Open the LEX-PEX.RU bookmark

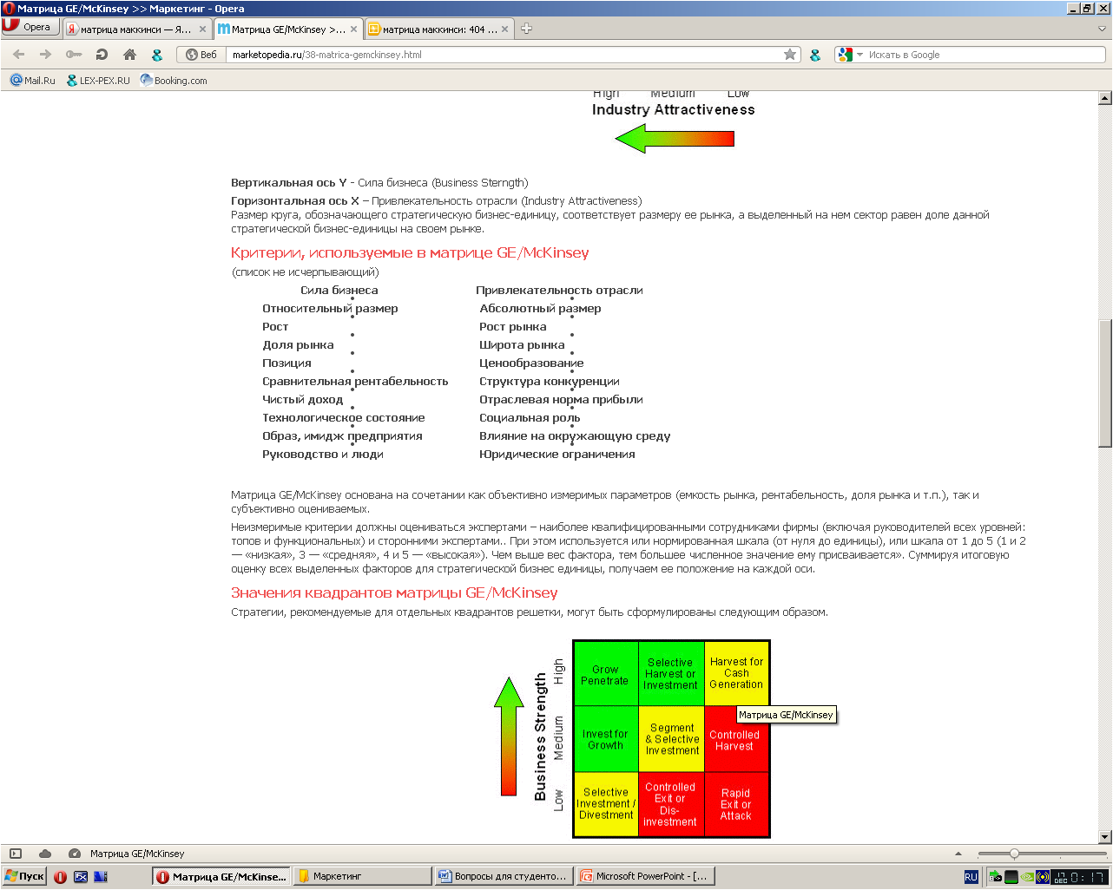click(x=98, y=80)
